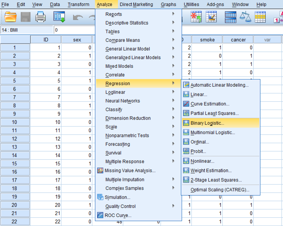
Task: Choose Binary Logistic regression
Action: pos(221,123)
